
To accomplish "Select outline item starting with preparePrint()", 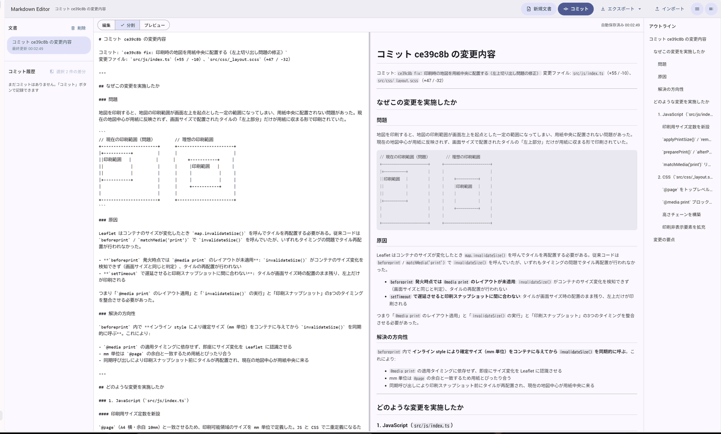I will point(686,152).
